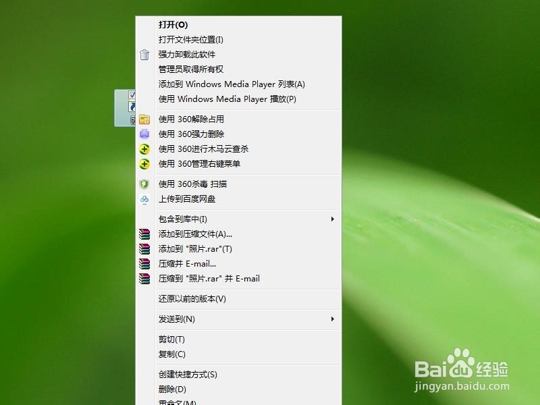Select 上传到百度网盘

(x=238, y=198)
